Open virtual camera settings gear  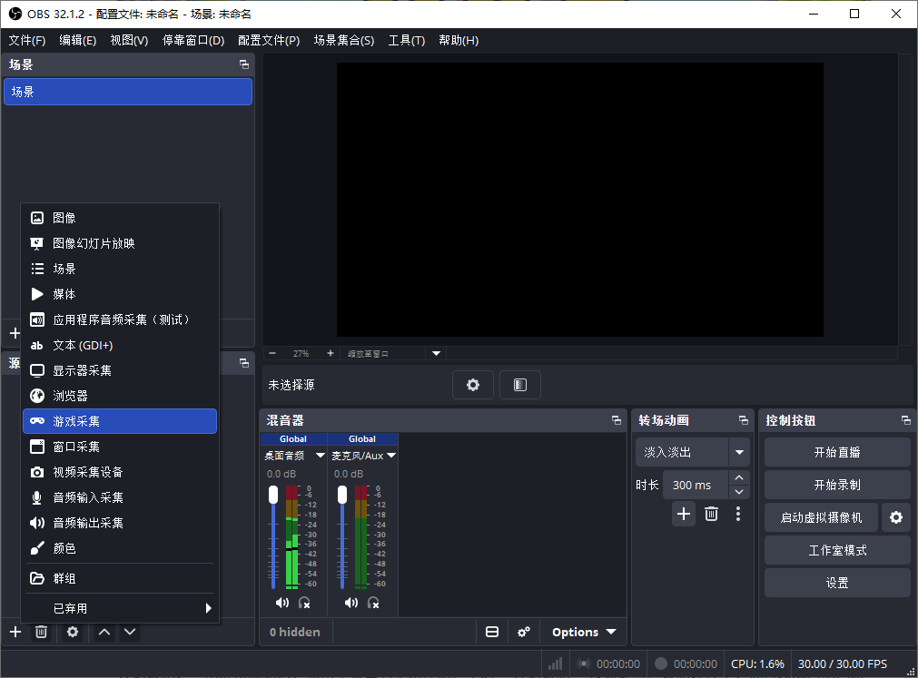click(895, 517)
